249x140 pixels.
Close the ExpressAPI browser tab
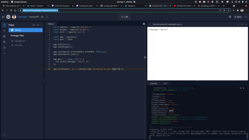[170, 6]
